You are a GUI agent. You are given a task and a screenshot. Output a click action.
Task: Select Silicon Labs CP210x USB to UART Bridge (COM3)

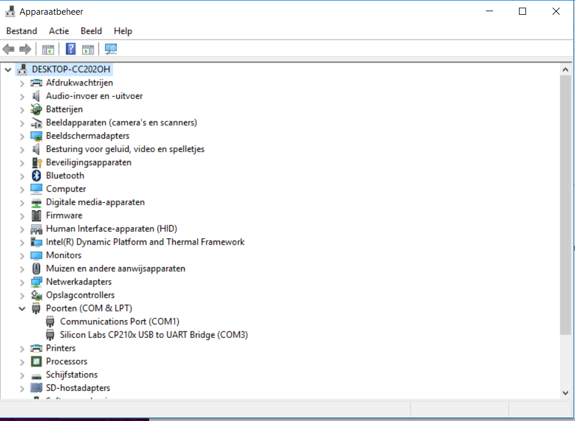coord(153,335)
